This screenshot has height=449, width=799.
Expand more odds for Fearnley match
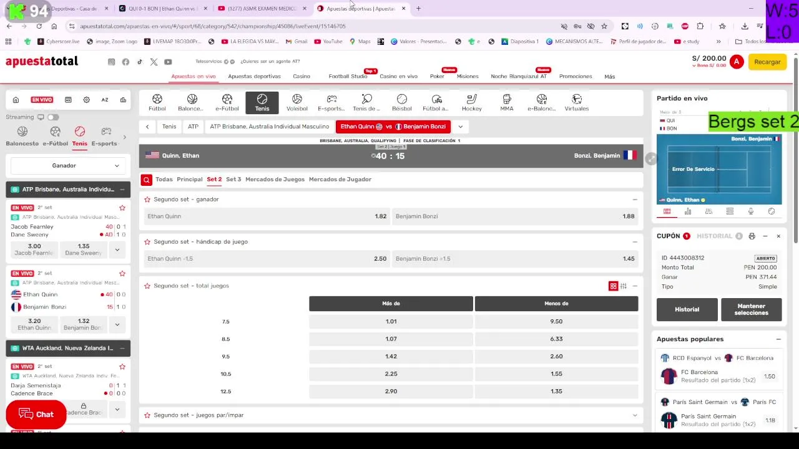[x=117, y=250]
